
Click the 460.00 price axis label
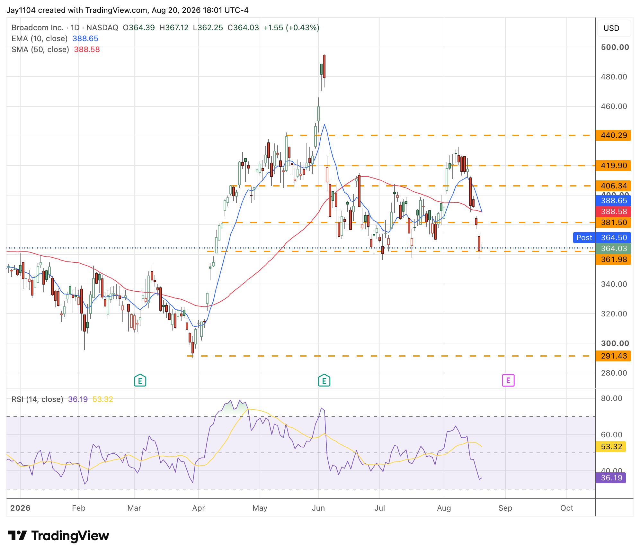click(614, 106)
